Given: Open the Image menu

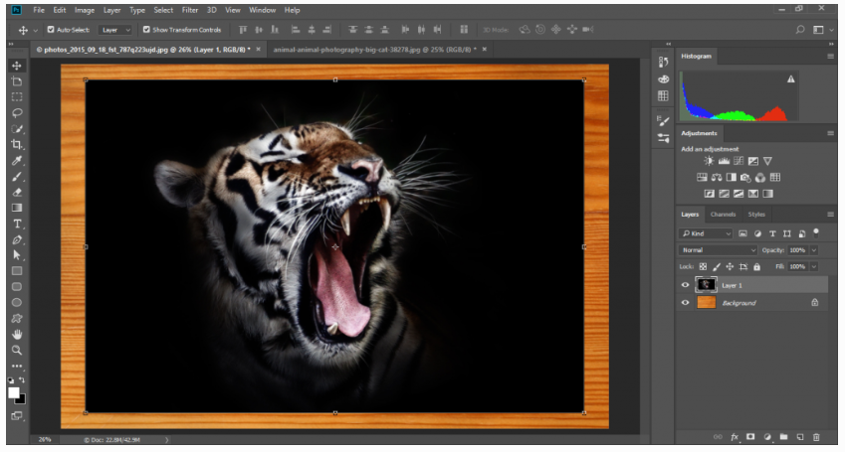Looking at the screenshot, I should click(x=84, y=10).
